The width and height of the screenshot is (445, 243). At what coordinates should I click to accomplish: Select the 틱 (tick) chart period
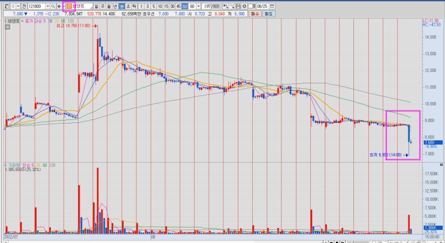coord(134,6)
